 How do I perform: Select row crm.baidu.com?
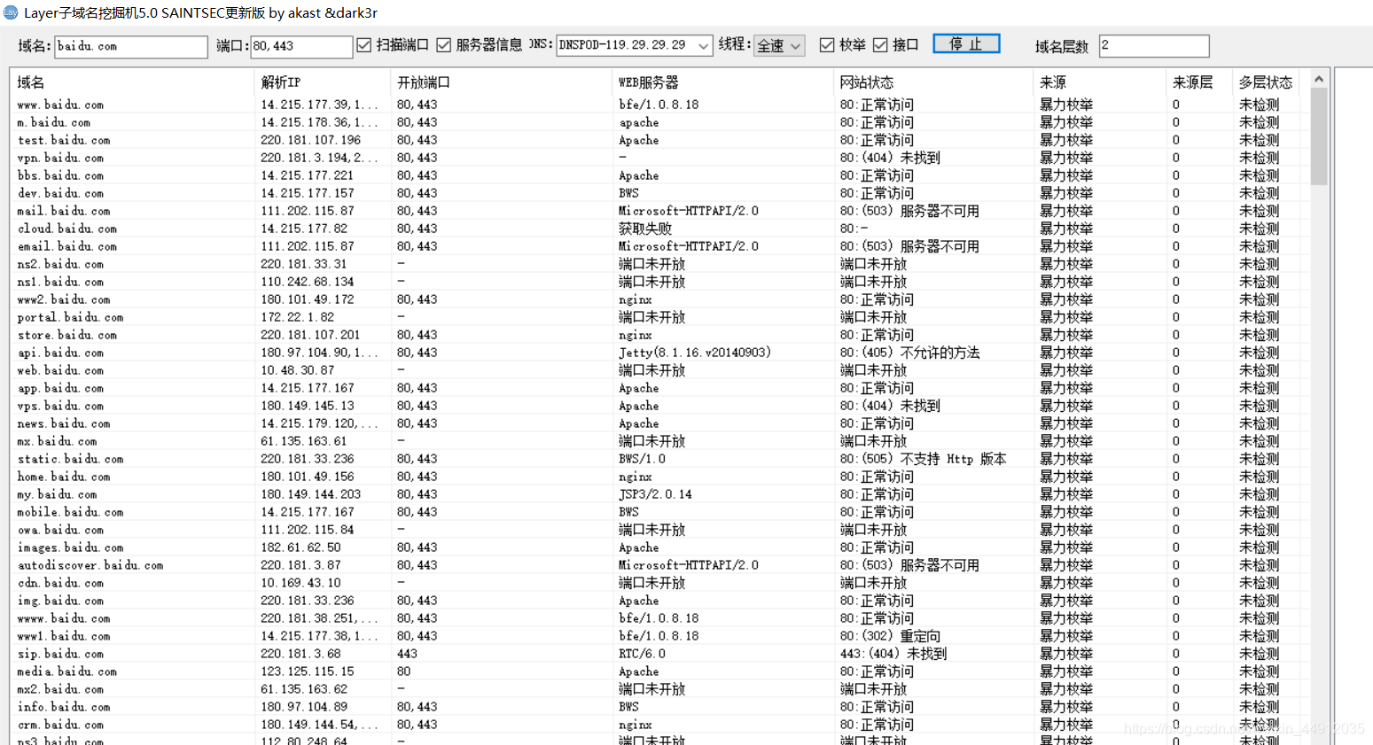(659, 725)
